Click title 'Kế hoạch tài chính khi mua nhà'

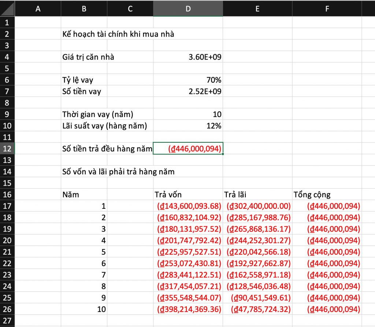tap(118, 34)
